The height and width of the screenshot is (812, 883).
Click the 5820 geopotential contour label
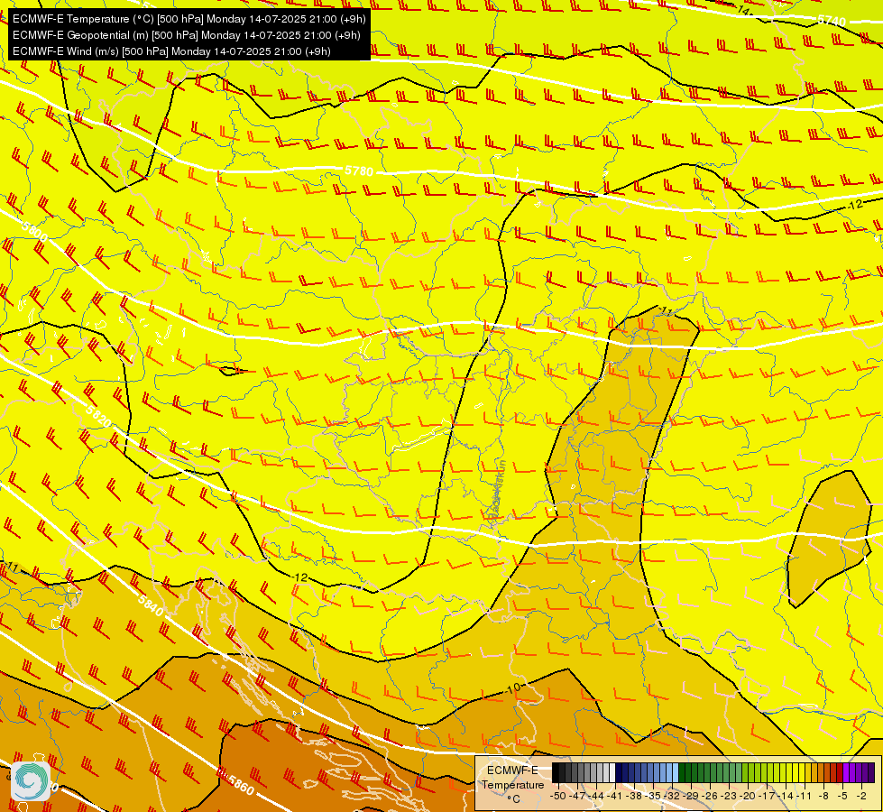tap(98, 416)
